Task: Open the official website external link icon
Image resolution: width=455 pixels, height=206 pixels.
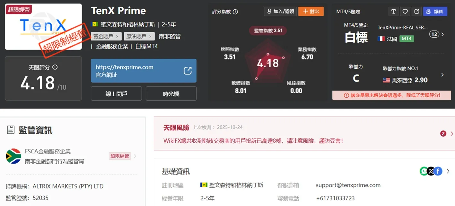Action: point(188,71)
